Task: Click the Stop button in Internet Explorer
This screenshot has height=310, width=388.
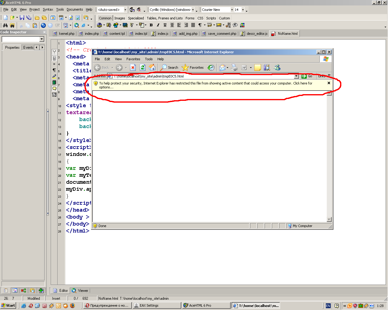Action: coord(133,68)
